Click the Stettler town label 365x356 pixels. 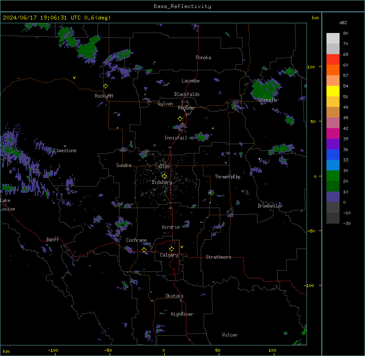[x=268, y=100]
